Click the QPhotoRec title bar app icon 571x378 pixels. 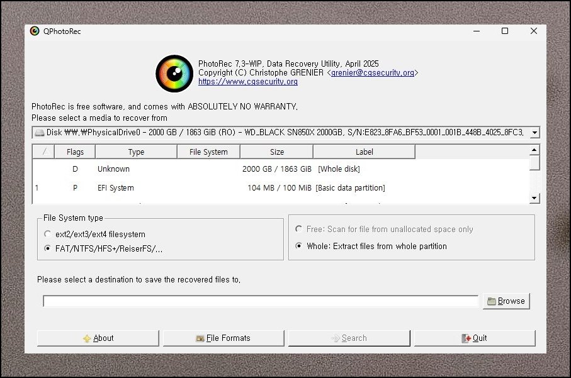35,31
